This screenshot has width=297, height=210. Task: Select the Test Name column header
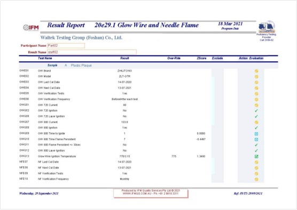(x=45, y=58)
